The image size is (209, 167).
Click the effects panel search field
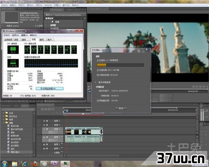18,109
